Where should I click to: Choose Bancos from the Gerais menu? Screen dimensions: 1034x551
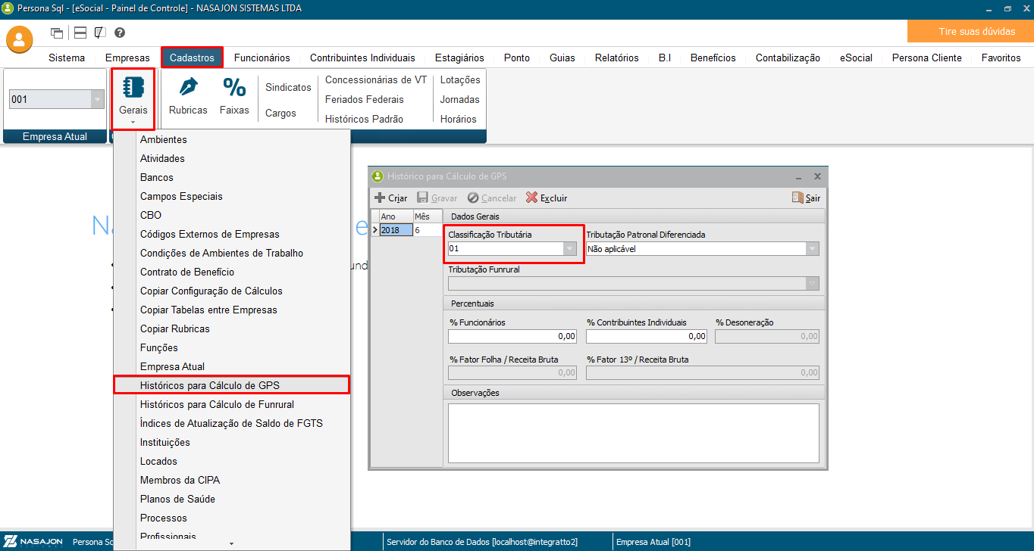point(157,177)
